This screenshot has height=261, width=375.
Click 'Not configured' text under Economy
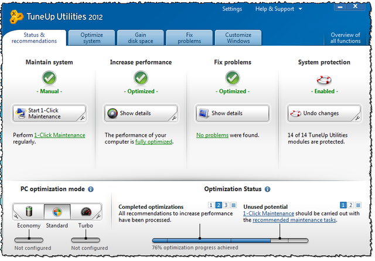pyautogui.click(x=33, y=248)
